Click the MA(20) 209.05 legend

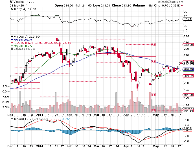click(x=21, y=46)
